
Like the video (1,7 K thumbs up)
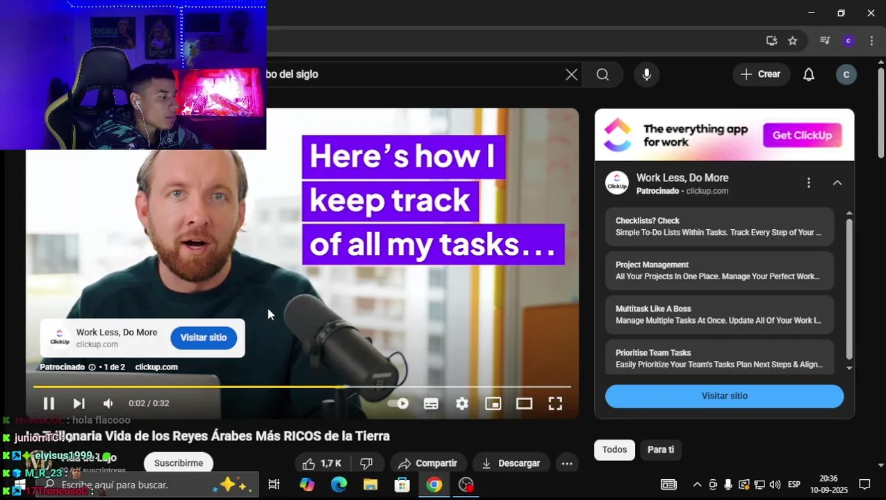(x=322, y=463)
